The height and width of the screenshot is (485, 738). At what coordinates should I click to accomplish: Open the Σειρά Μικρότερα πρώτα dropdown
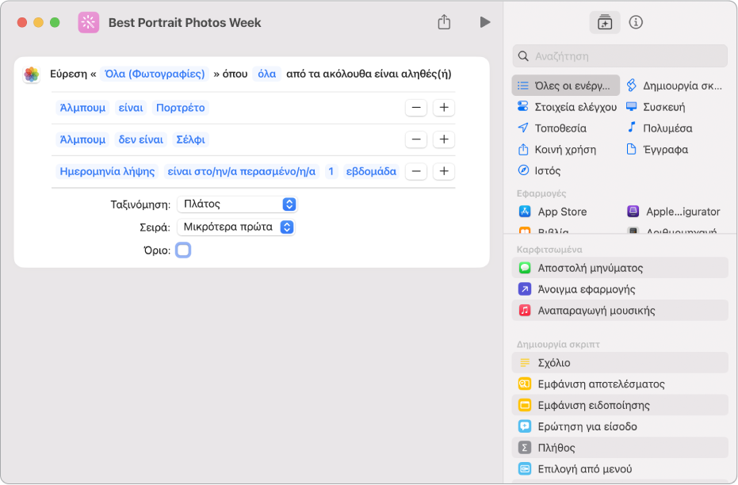pos(235,227)
